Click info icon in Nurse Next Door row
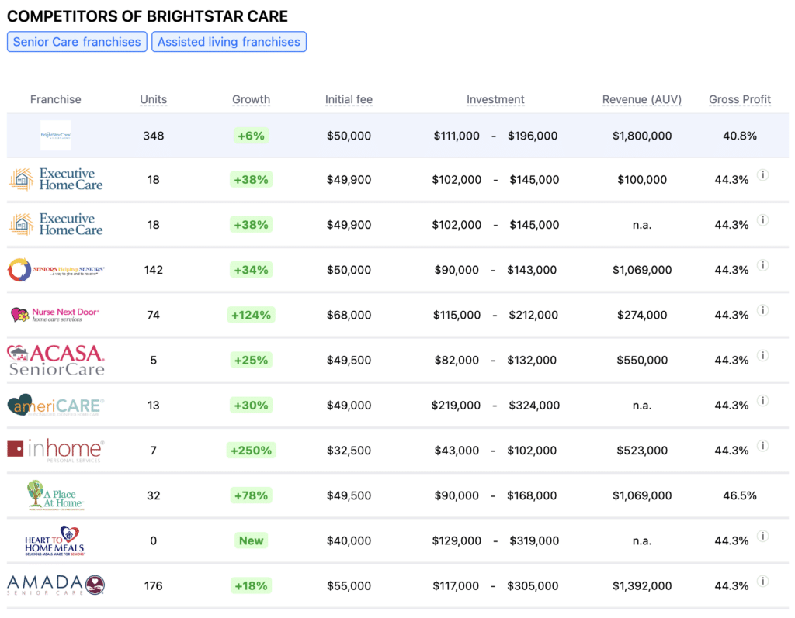Viewport: 795px width, 618px height. [762, 310]
